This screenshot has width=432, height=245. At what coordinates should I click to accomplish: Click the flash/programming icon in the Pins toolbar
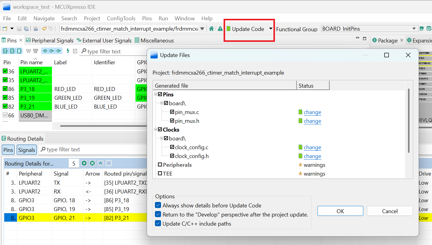tap(68, 51)
